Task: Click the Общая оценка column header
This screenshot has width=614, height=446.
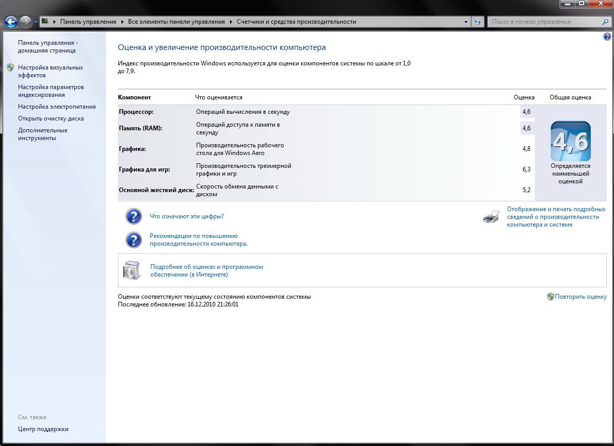Action: tap(570, 97)
